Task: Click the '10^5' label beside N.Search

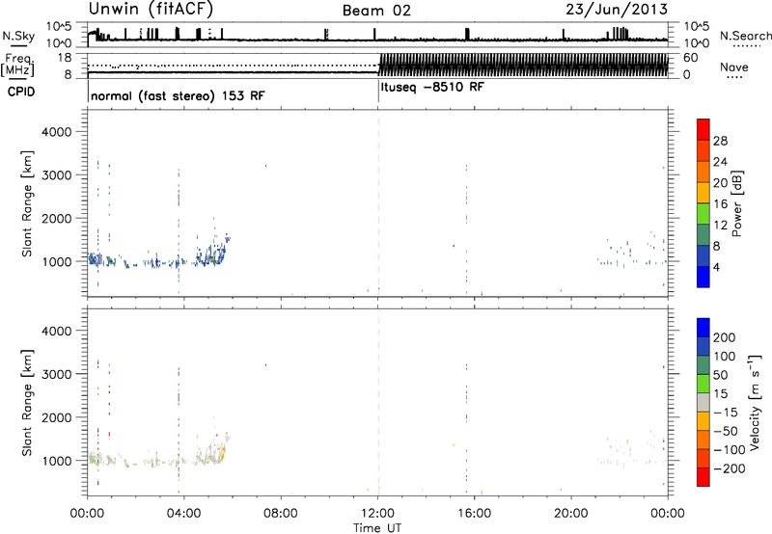Action: point(697,26)
